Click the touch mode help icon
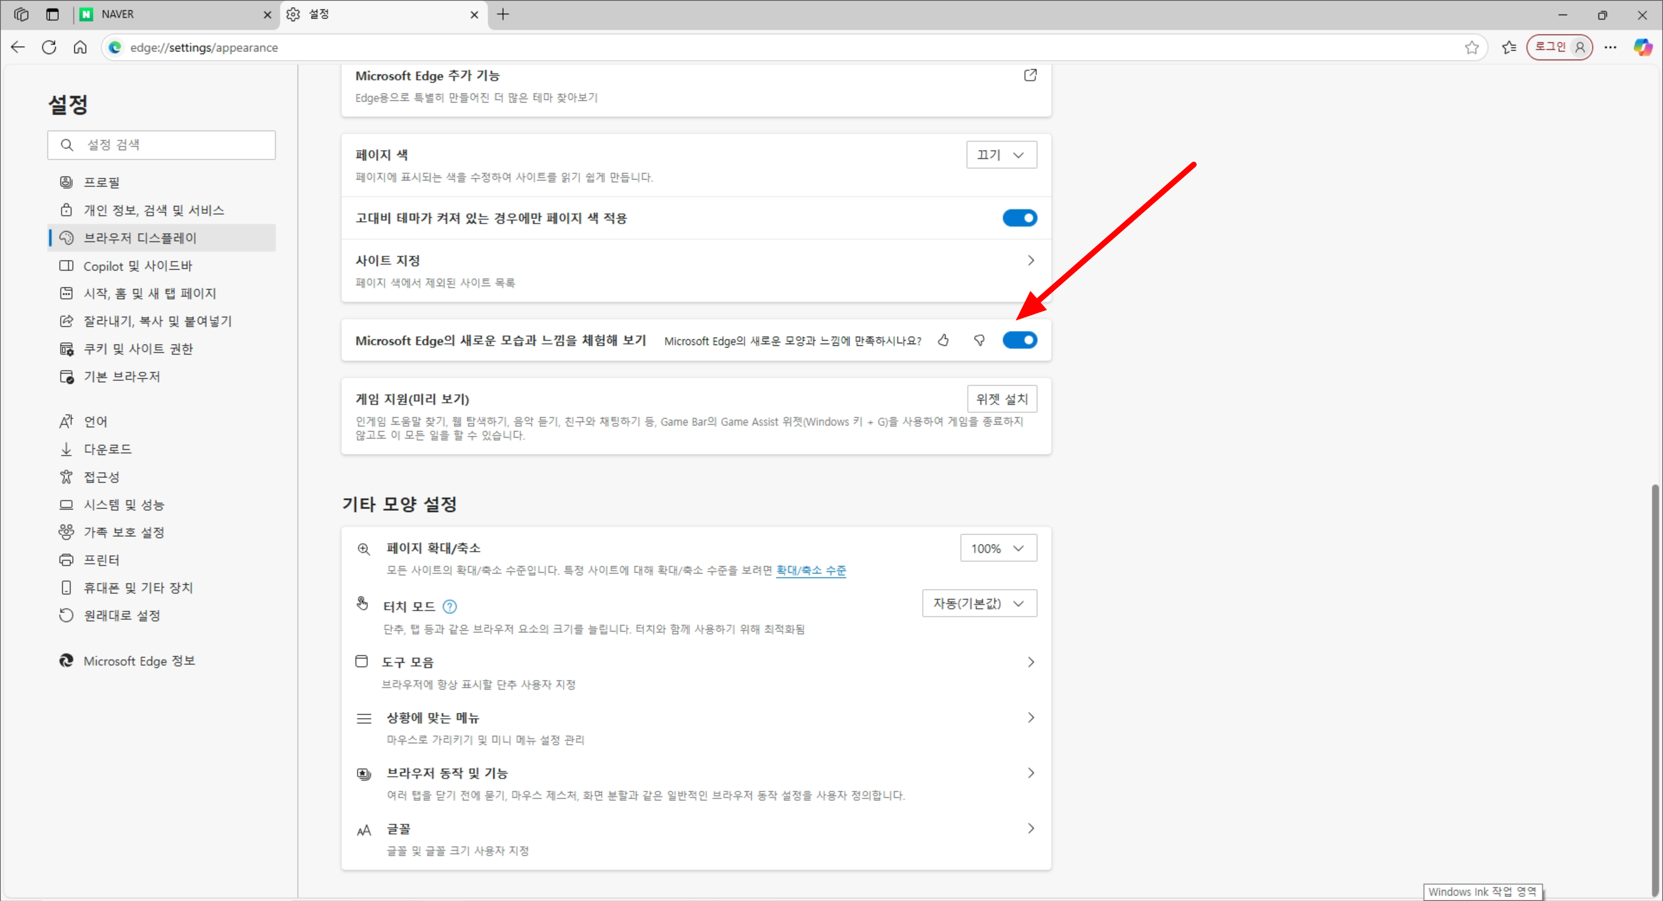This screenshot has height=901, width=1663. tap(450, 607)
